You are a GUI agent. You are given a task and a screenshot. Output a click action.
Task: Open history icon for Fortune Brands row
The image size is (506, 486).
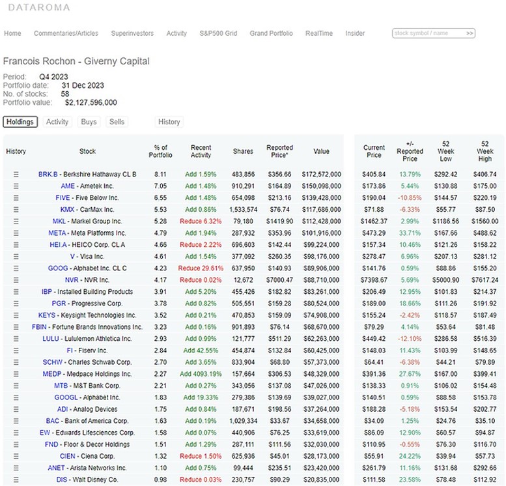tap(16, 327)
